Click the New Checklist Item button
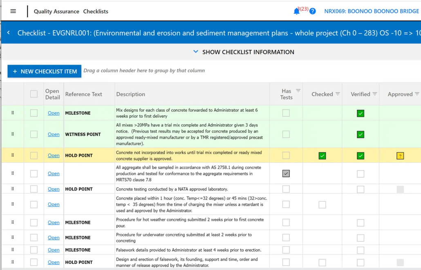 pos(44,71)
